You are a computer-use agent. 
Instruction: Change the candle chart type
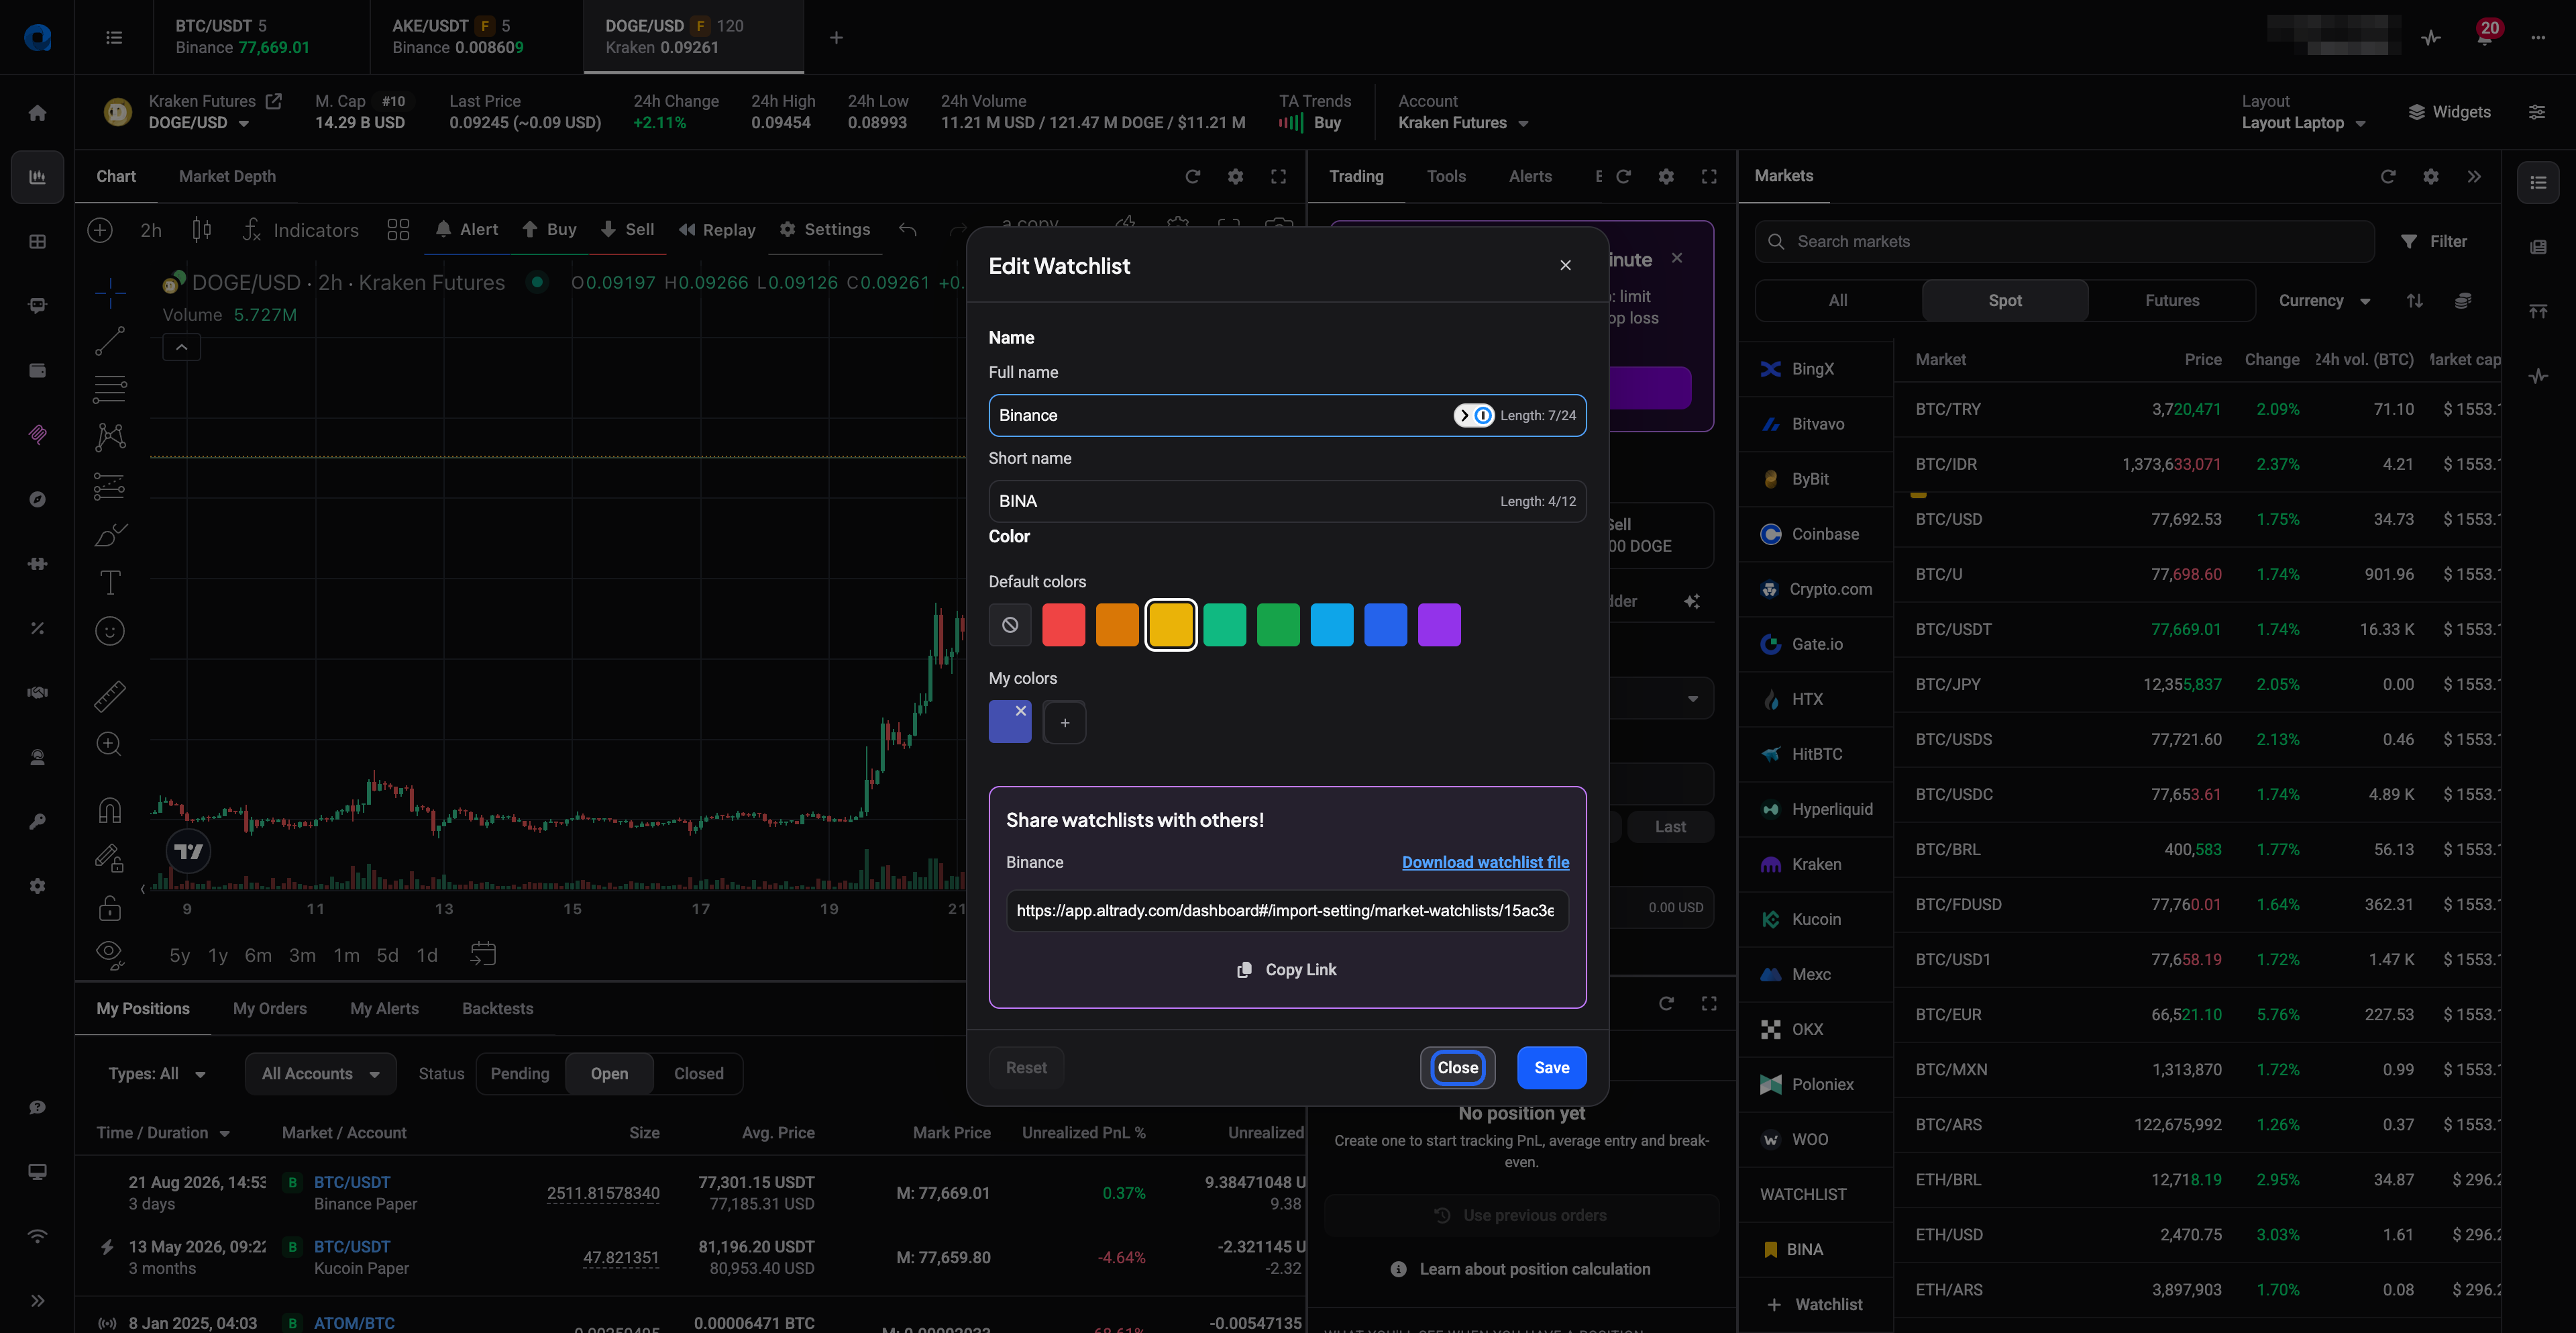coord(201,229)
